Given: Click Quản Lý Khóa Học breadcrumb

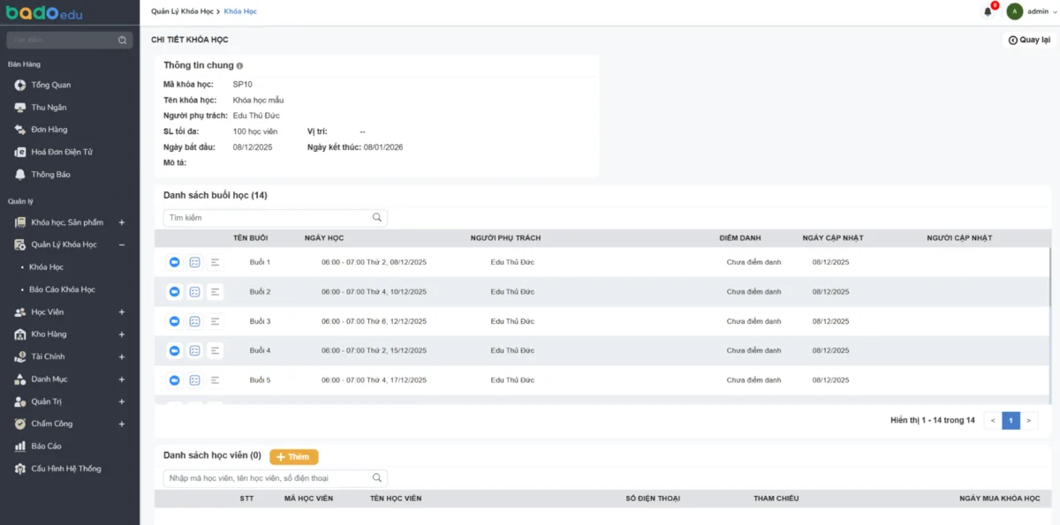Looking at the screenshot, I should (x=180, y=11).
